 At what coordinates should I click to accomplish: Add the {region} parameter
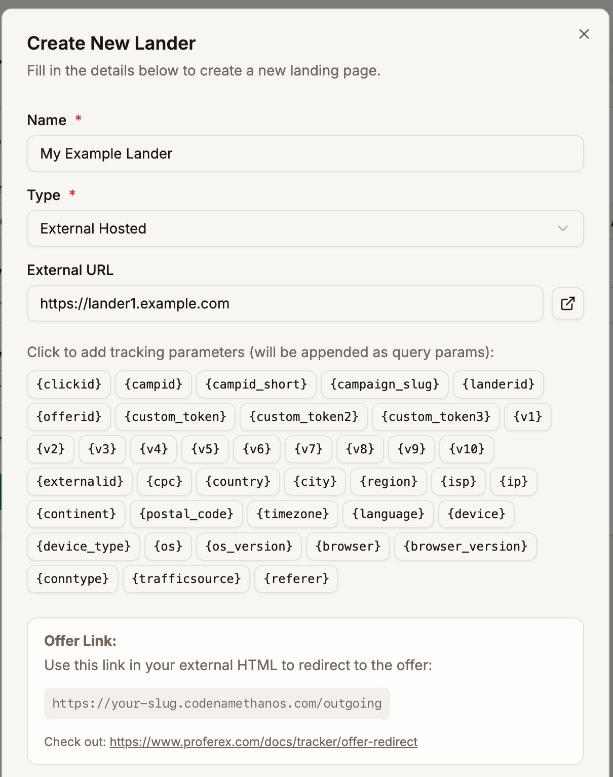[389, 481]
